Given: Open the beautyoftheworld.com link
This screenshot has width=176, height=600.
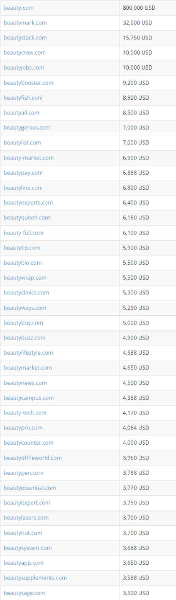Looking at the screenshot, I should click(x=33, y=458).
